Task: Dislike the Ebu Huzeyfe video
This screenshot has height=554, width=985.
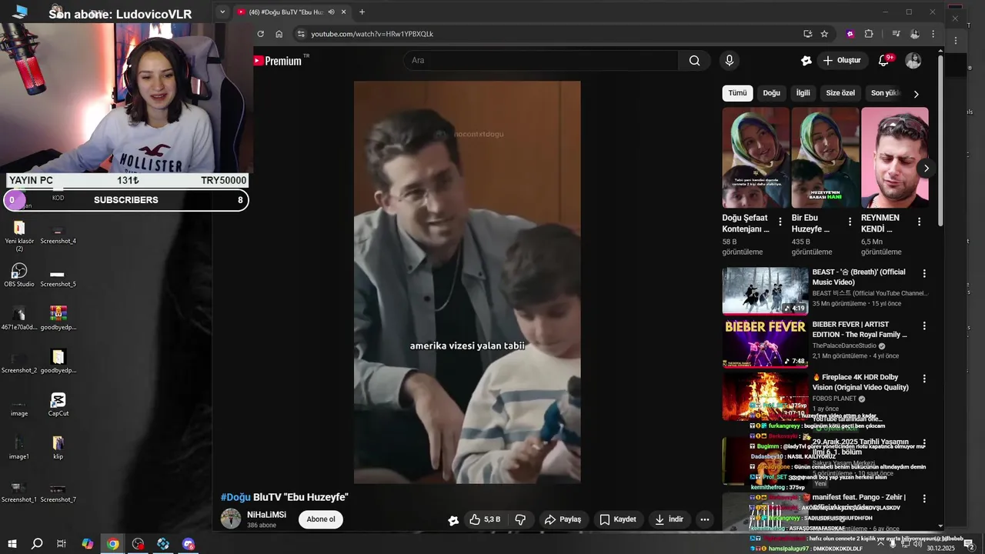Action: 520,519
